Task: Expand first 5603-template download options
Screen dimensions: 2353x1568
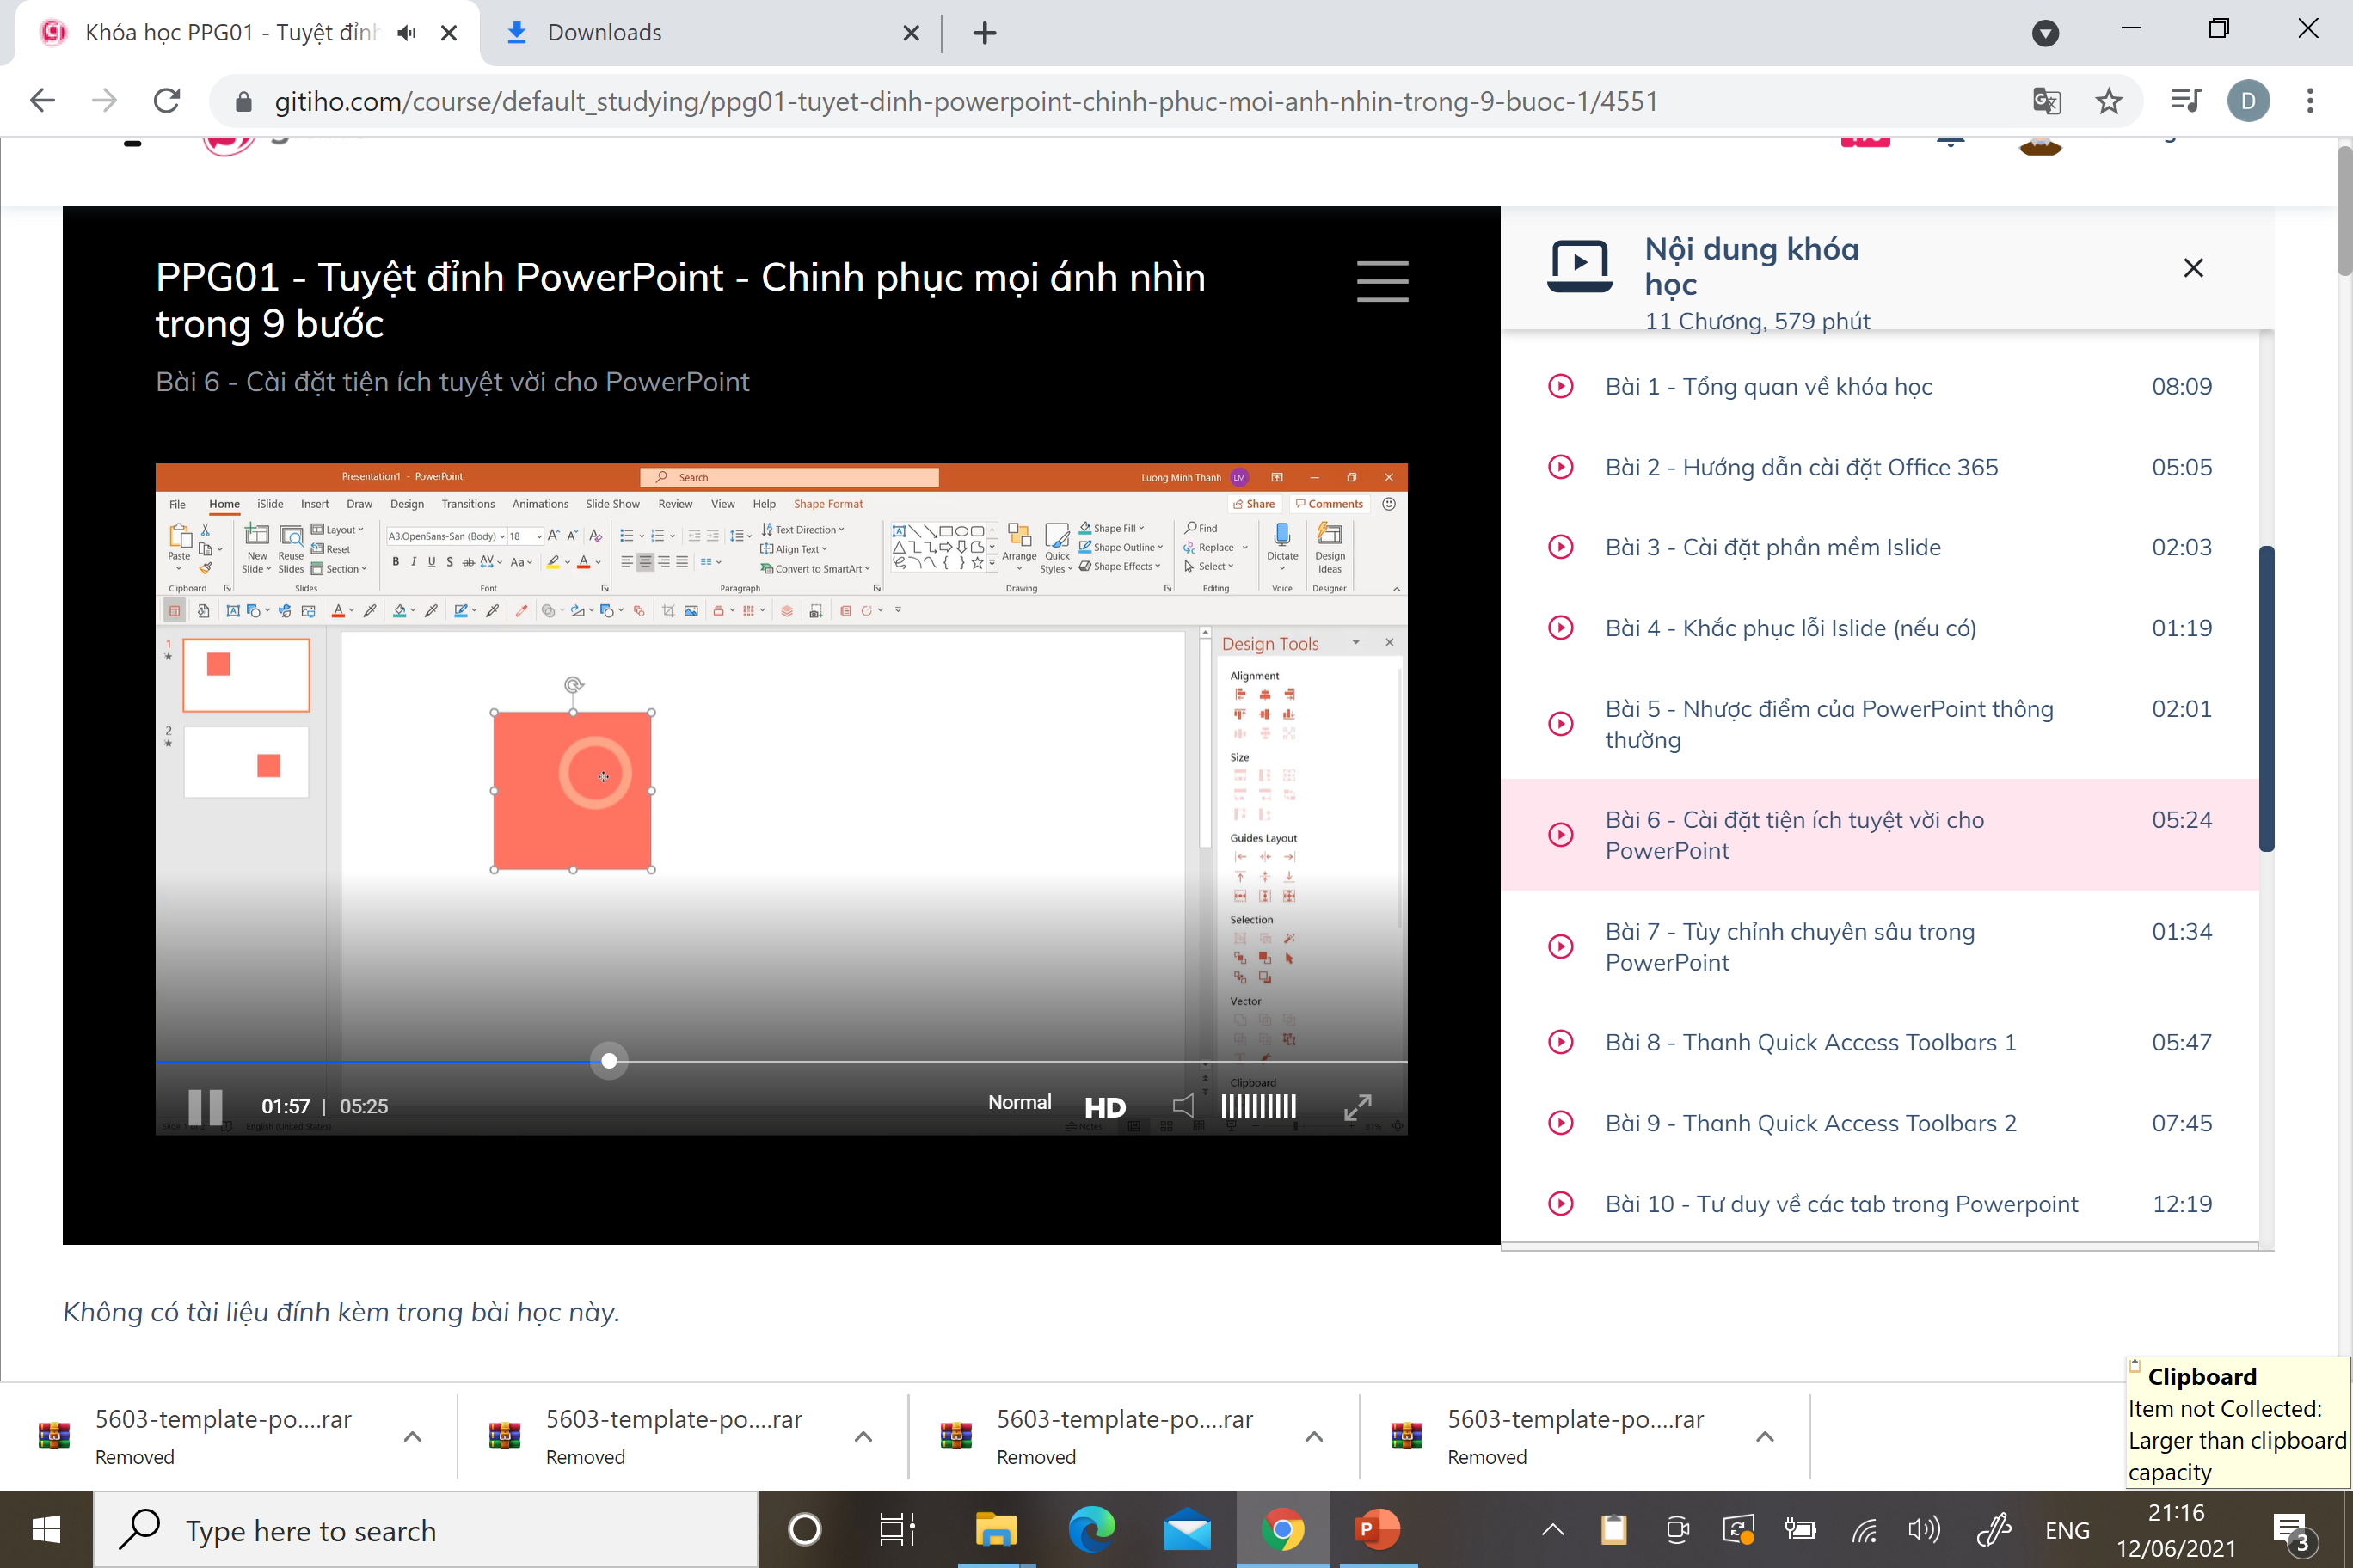Action: coord(412,1437)
